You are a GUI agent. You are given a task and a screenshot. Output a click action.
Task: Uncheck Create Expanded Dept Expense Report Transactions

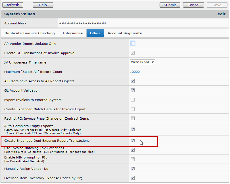point(133,141)
